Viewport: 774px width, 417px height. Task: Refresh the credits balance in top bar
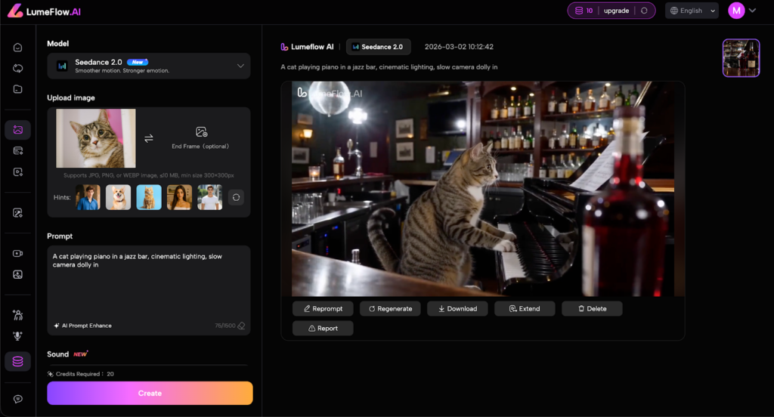[643, 11]
